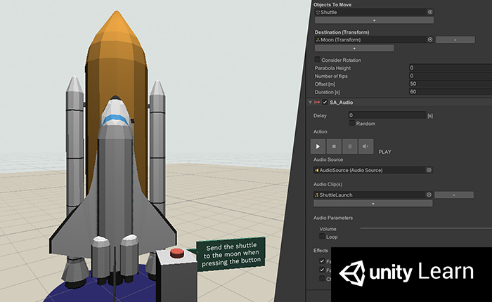Viewport: 492px width, 302px height.
Task: Add a new entry under Objects To Move
Action: [x=373, y=20]
